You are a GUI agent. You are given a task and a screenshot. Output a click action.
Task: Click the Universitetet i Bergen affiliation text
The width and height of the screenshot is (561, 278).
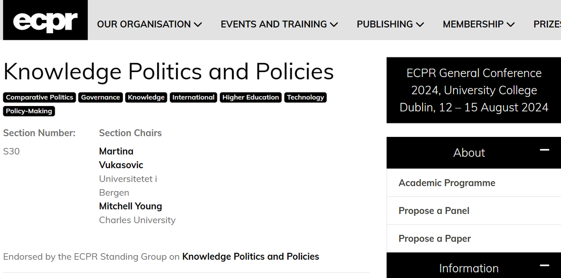[128, 185]
